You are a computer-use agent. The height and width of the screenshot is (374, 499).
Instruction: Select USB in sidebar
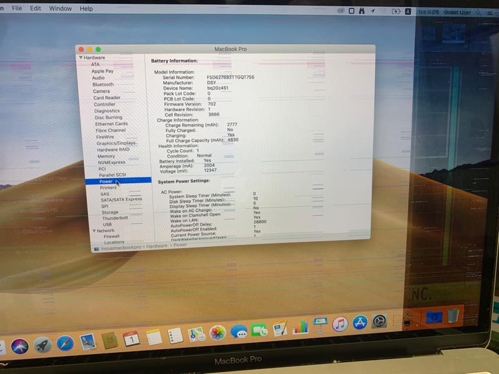[107, 224]
